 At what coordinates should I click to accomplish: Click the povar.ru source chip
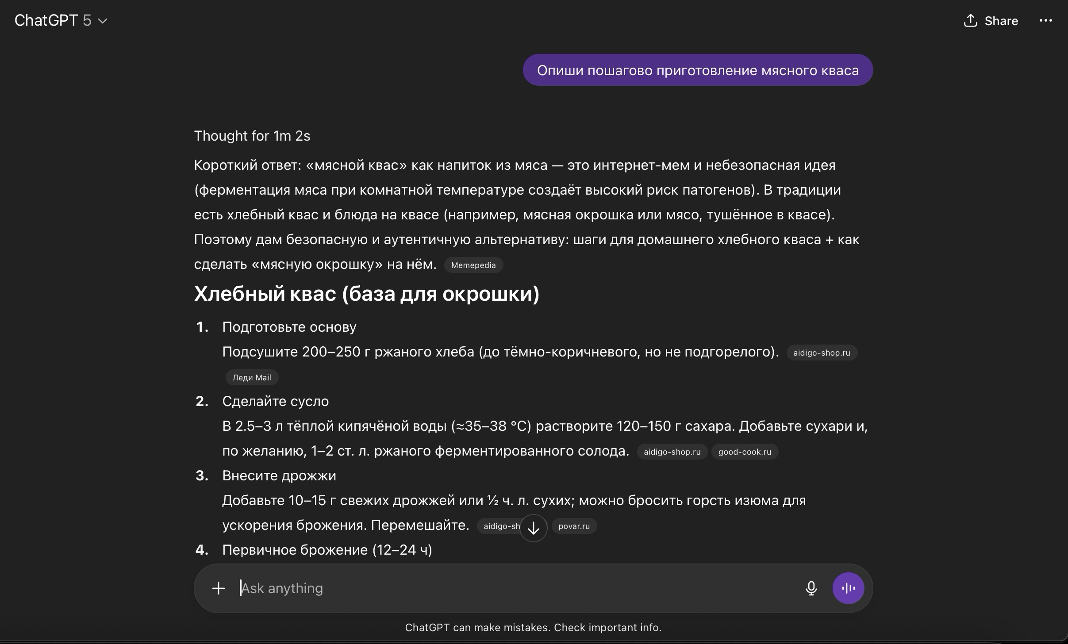point(574,526)
